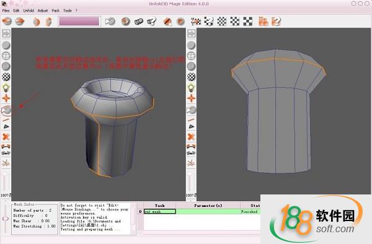Click the solid gray sphere icon in the right viewport toolbar
The height and width of the screenshot is (244, 372).
pyautogui.click(x=191, y=45)
